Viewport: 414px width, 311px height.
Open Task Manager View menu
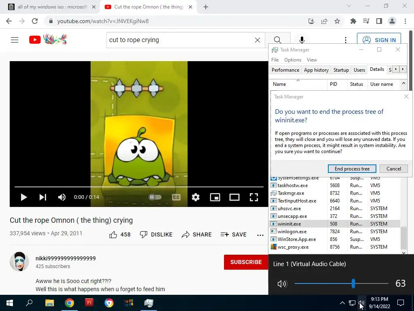coord(312,60)
